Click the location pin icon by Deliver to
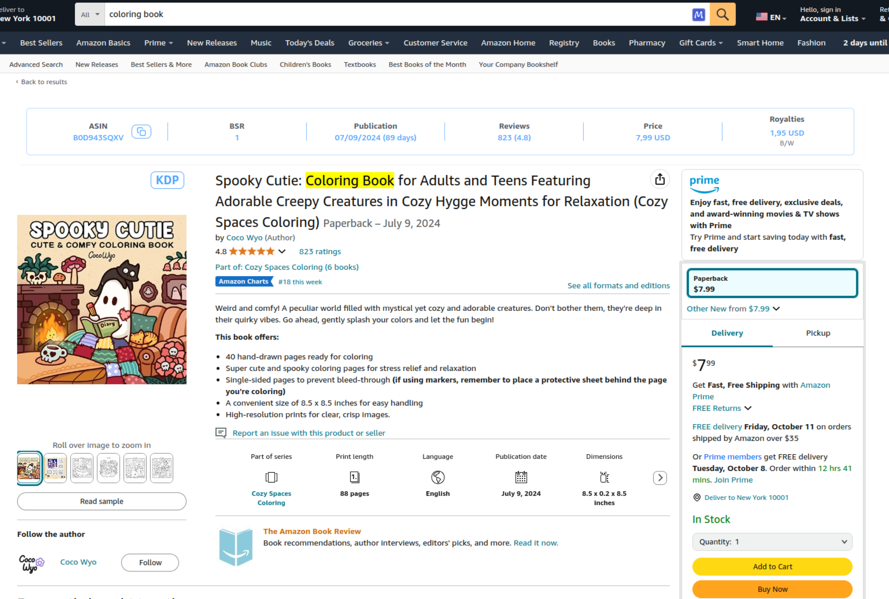The width and height of the screenshot is (889, 599). tap(697, 497)
